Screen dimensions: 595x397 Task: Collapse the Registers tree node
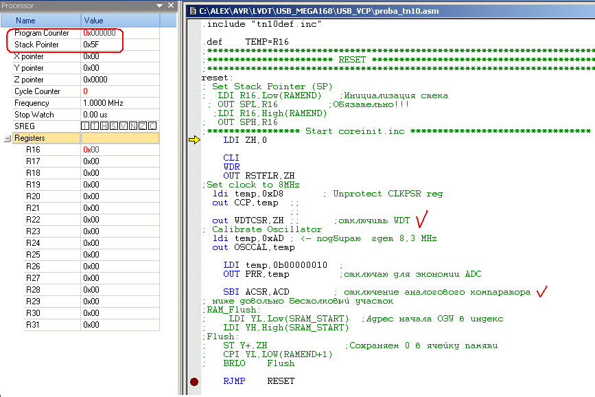[8, 139]
